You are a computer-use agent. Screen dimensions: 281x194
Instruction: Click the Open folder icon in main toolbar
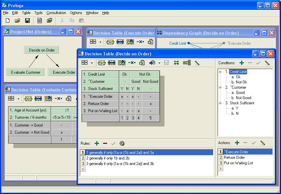point(18,21)
